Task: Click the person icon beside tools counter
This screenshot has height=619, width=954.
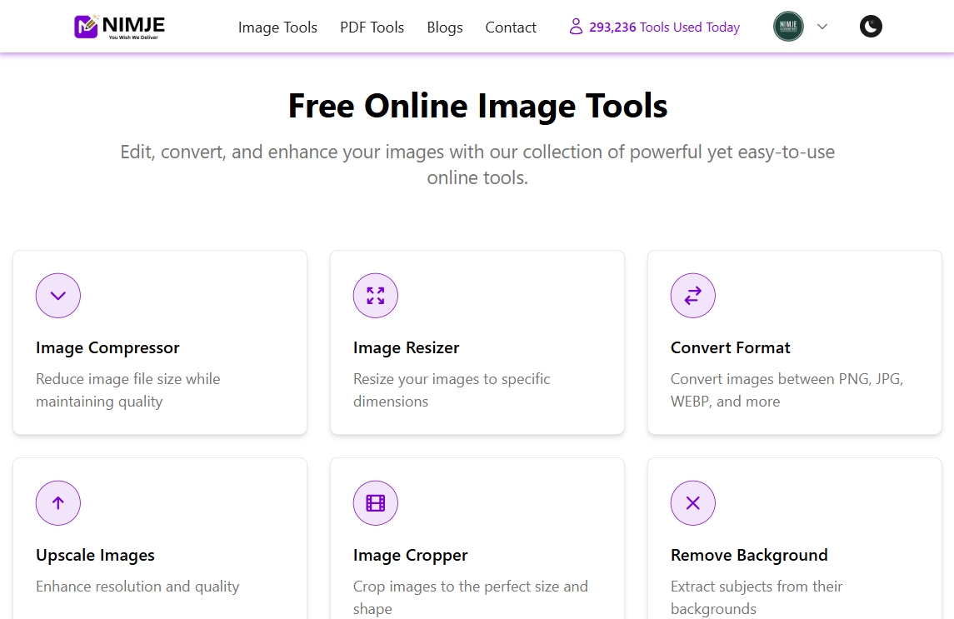Action: point(576,26)
